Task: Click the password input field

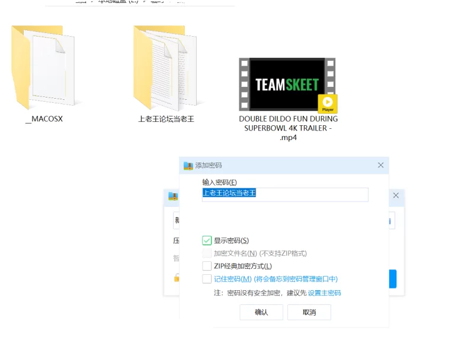Action: pos(285,194)
